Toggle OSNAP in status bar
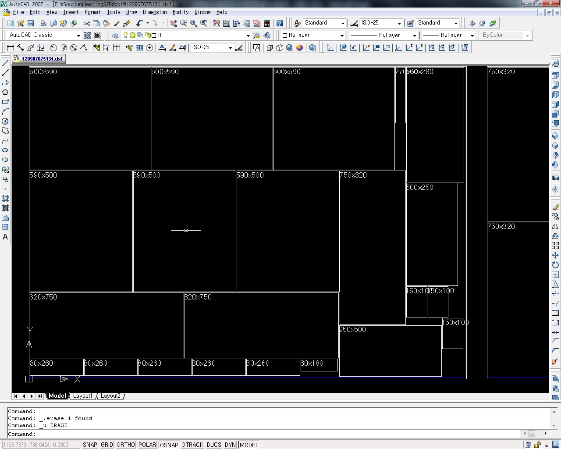The height and width of the screenshot is (449, 561). pyautogui.click(x=169, y=445)
